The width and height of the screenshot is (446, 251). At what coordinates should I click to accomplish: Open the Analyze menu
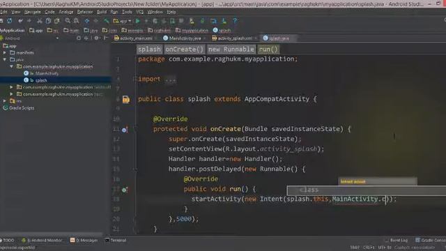(x=66, y=12)
